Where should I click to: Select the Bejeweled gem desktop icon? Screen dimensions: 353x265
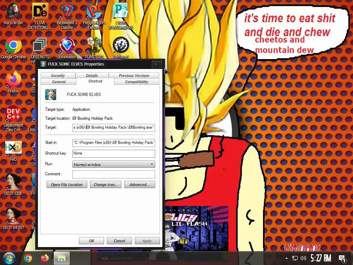(67, 48)
